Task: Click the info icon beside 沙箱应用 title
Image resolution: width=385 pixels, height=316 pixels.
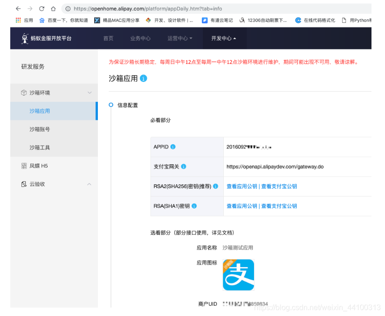Action: point(144,78)
